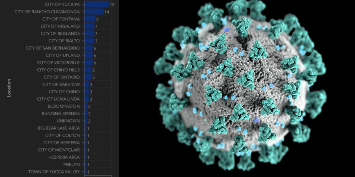355x177 pixels.
Task: Select the Bloomington label
Action: pyautogui.click(x=64, y=106)
